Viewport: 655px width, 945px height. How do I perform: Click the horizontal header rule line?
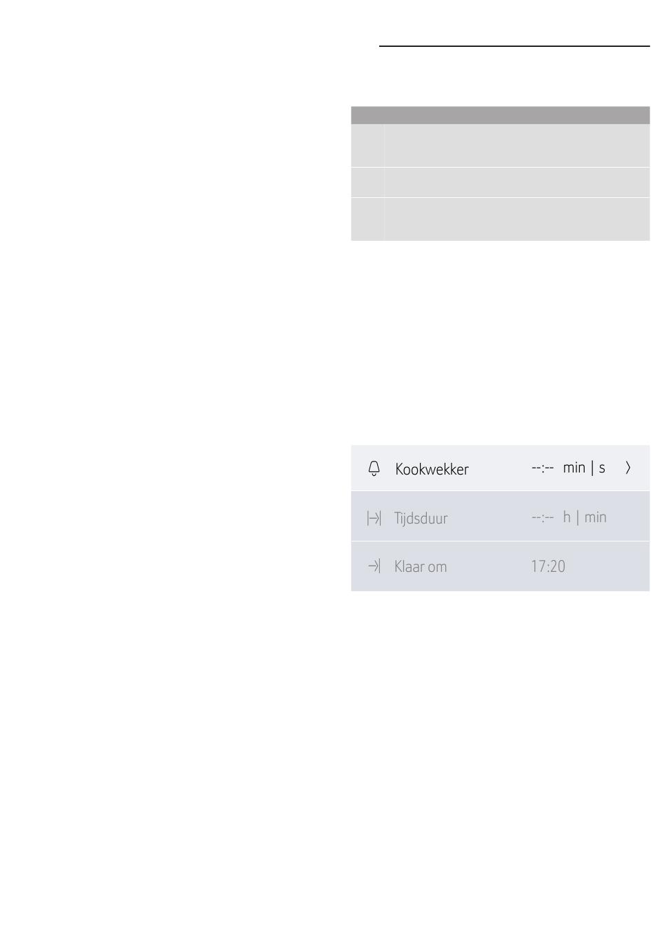pos(514,47)
